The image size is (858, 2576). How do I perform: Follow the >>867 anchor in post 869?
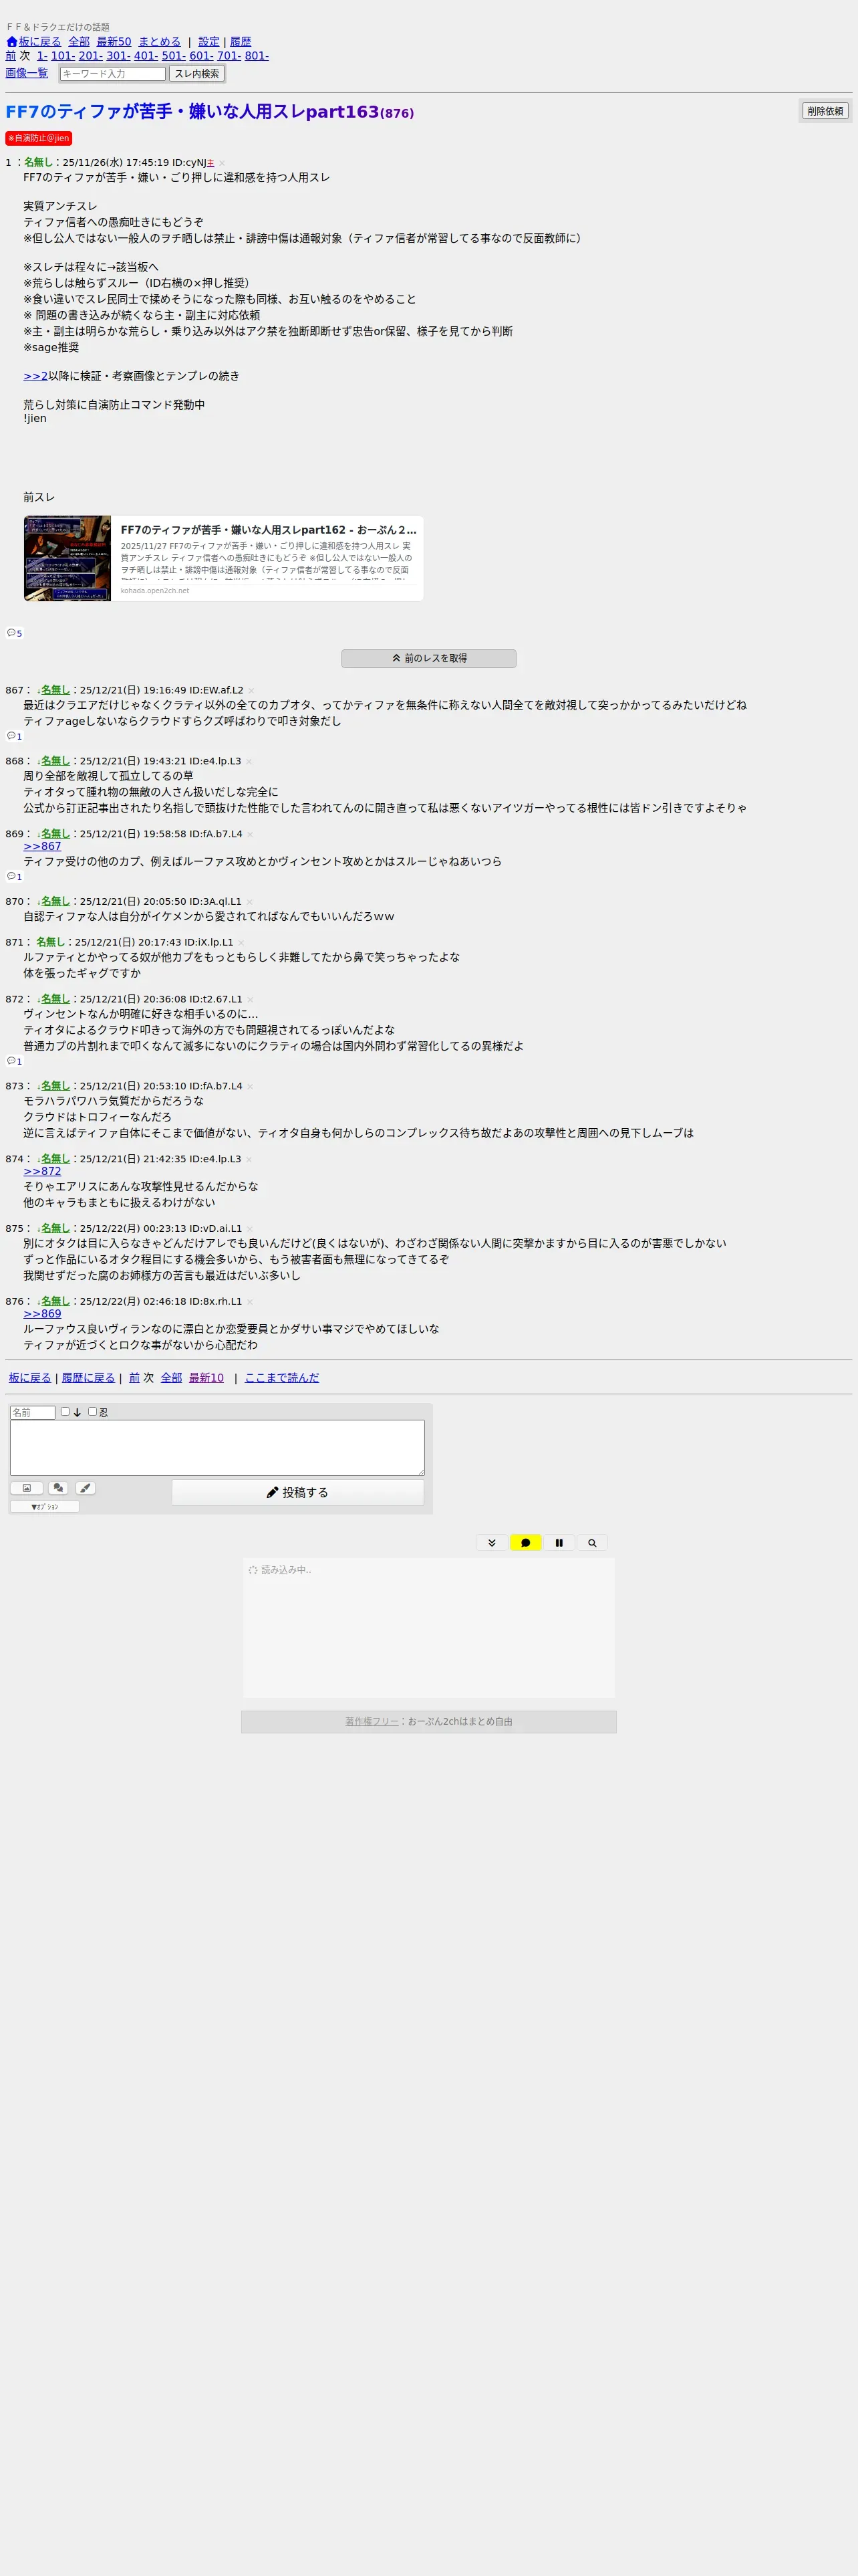click(x=42, y=846)
